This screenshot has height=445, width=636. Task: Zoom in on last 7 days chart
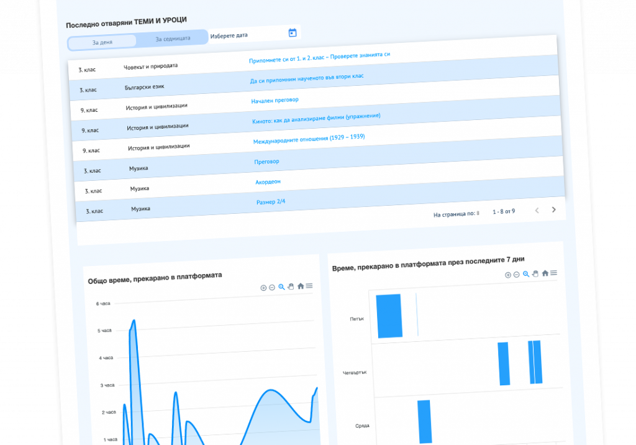[508, 275]
